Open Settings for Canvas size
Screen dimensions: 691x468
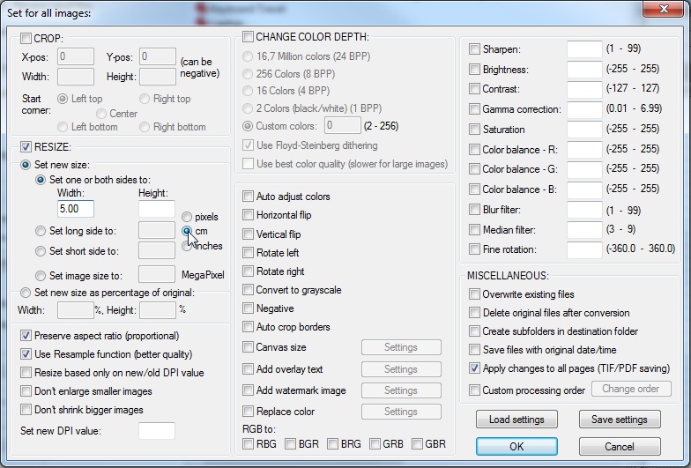coord(400,348)
